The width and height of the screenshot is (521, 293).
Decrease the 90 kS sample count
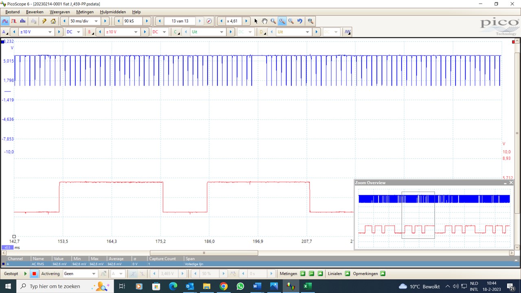point(118,21)
